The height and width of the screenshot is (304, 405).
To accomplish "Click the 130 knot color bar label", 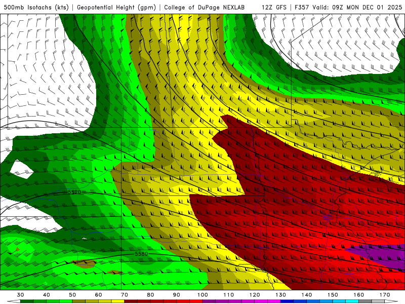I will [281, 295].
